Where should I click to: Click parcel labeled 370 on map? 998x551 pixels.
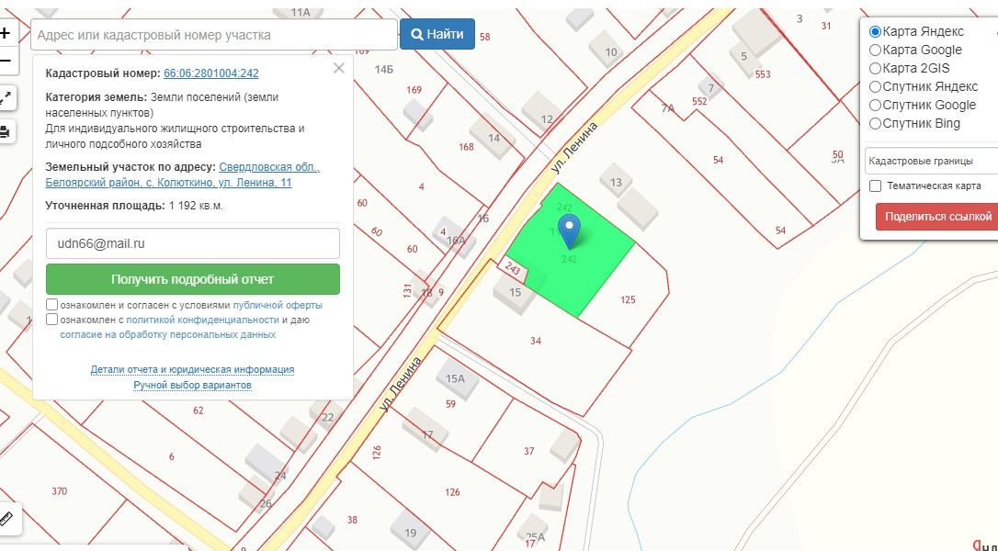click(x=59, y=491)
